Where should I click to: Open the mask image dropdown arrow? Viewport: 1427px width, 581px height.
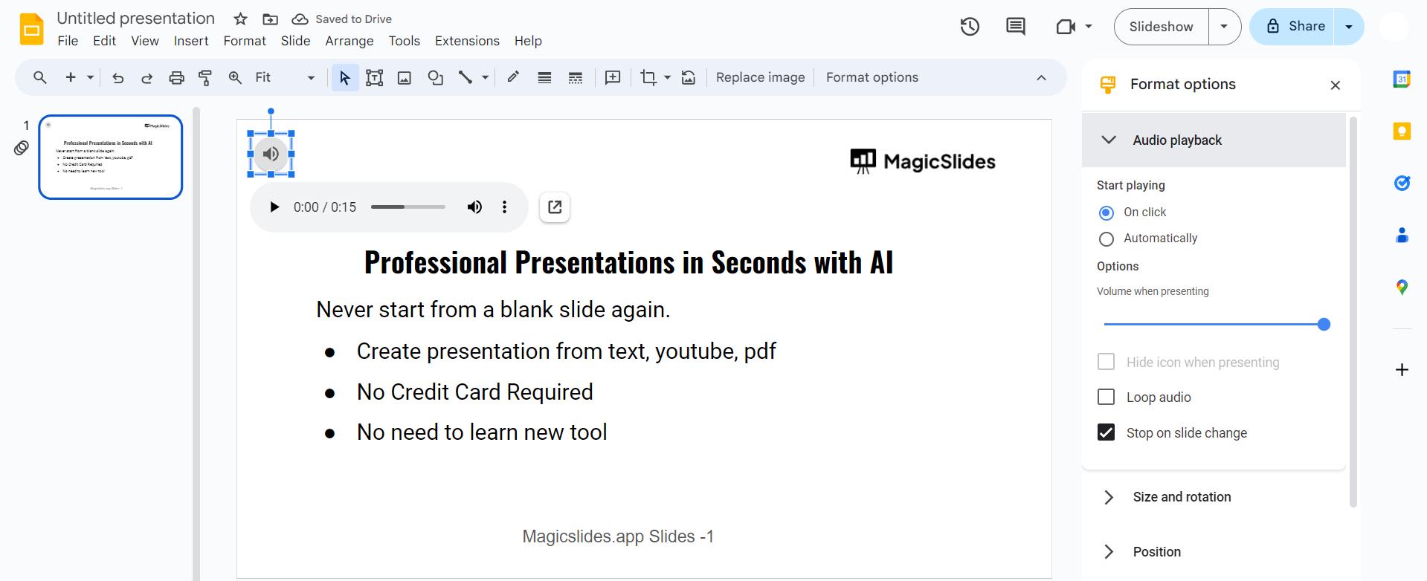pyautogui.click(x=667, y=77)
